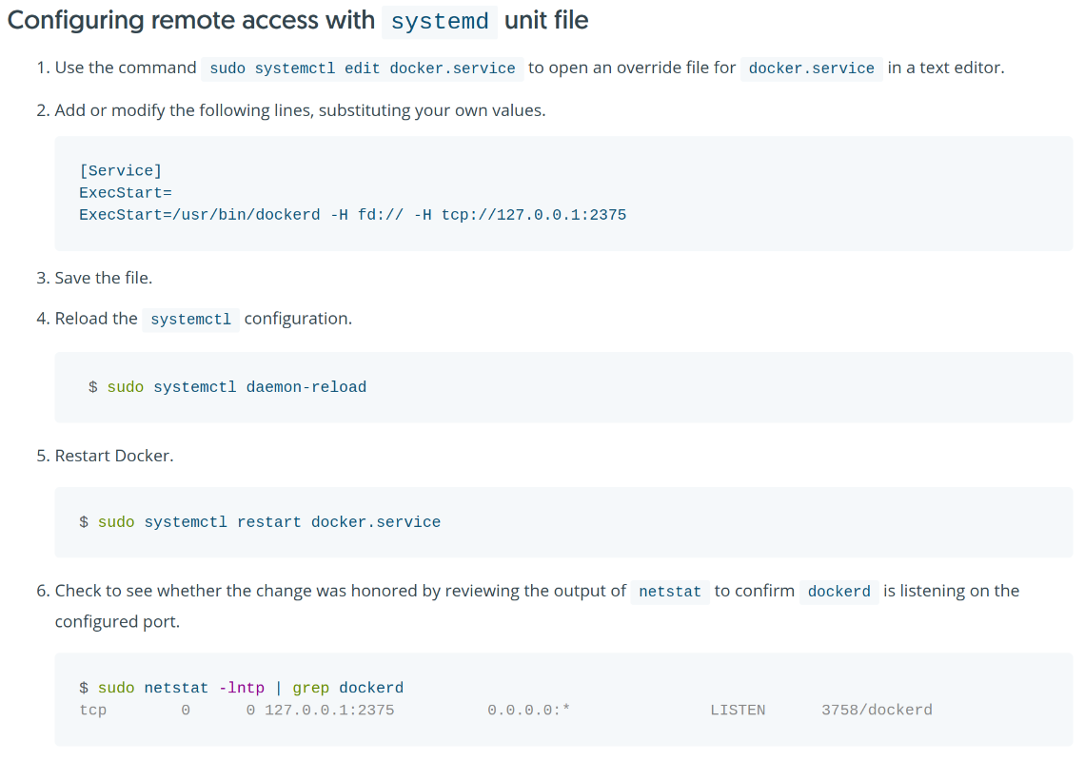
Task: Click the systemd code label in heading
Action: [x=440, y=22]
